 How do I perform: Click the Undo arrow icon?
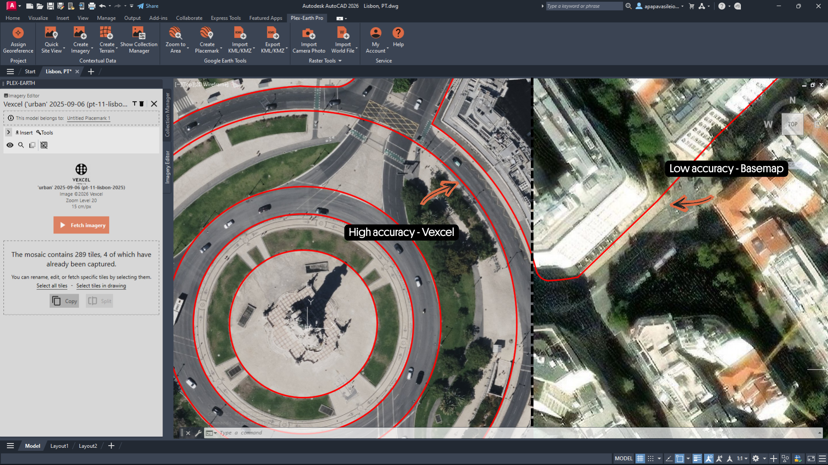click(102, 6)
